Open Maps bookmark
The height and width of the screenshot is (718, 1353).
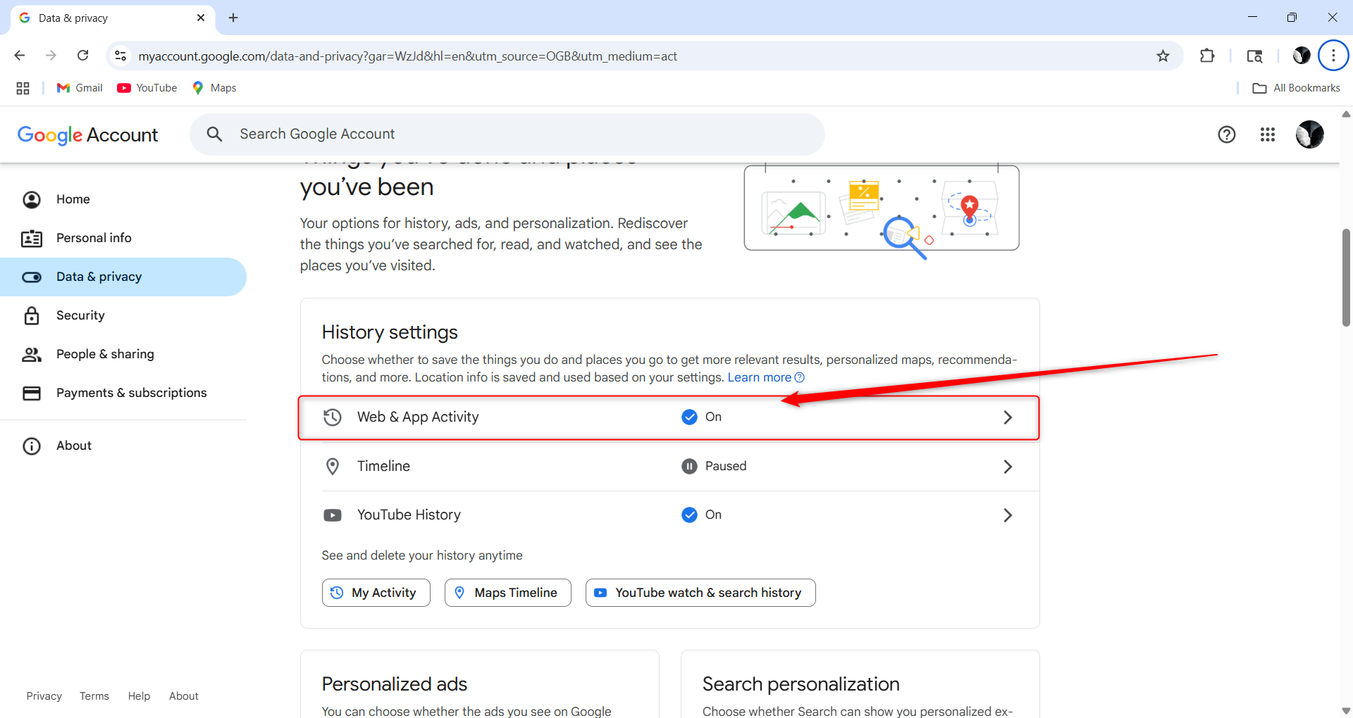[214, 88]
